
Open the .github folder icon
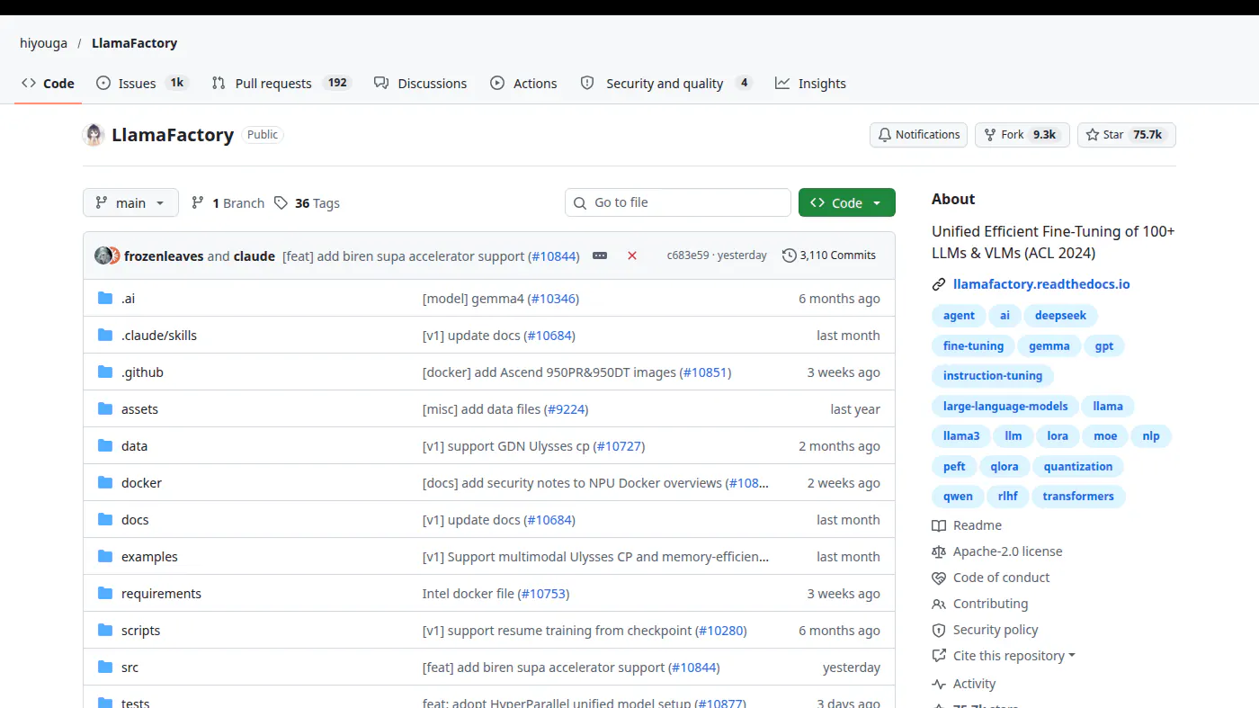point(105,372)
